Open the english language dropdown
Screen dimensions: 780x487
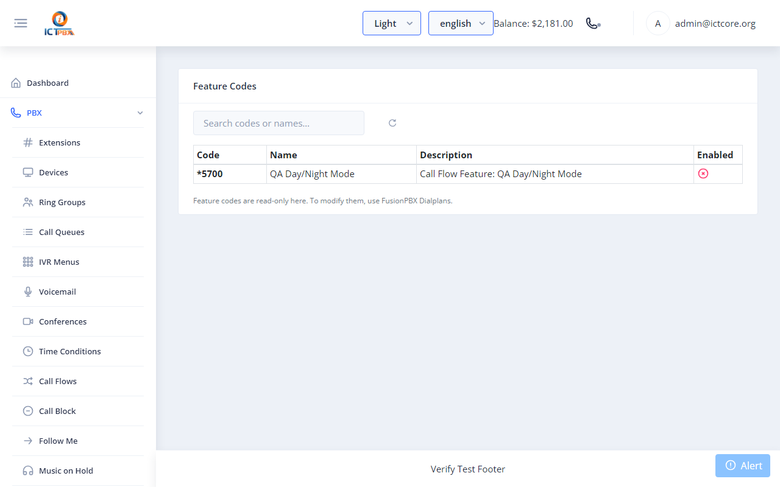[x=461, y=23]
